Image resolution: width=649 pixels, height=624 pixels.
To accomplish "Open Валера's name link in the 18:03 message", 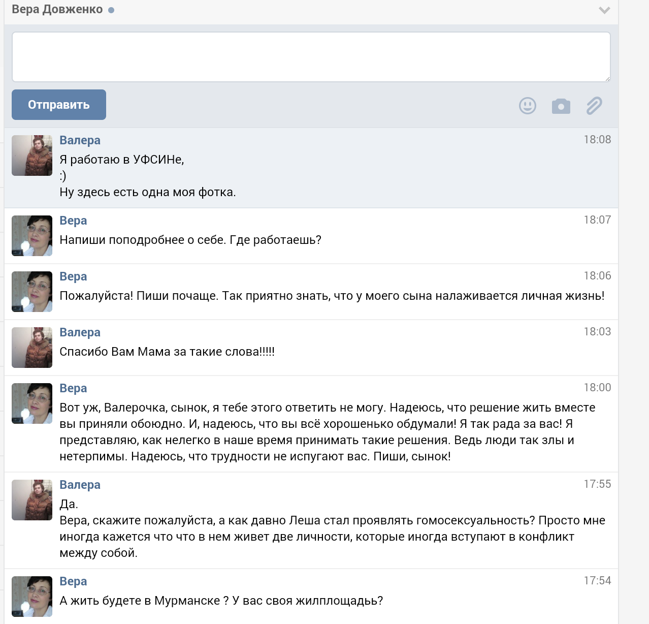I will coord(80,332).
